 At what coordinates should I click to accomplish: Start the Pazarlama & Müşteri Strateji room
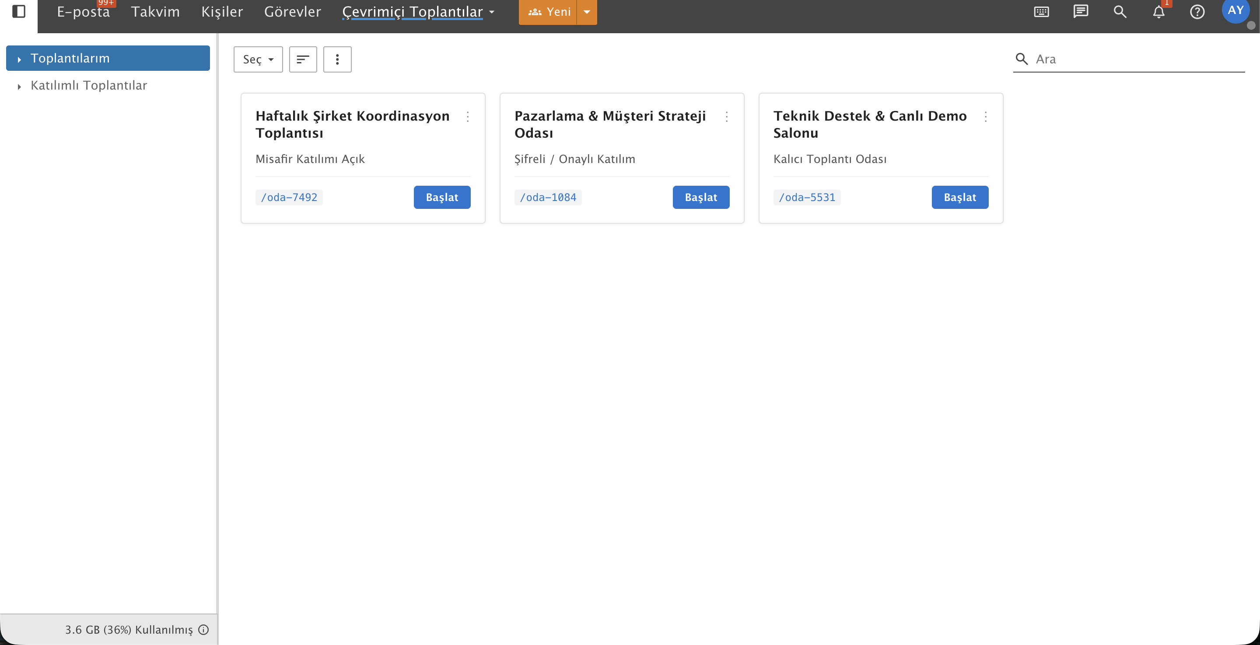coord(700,197)
